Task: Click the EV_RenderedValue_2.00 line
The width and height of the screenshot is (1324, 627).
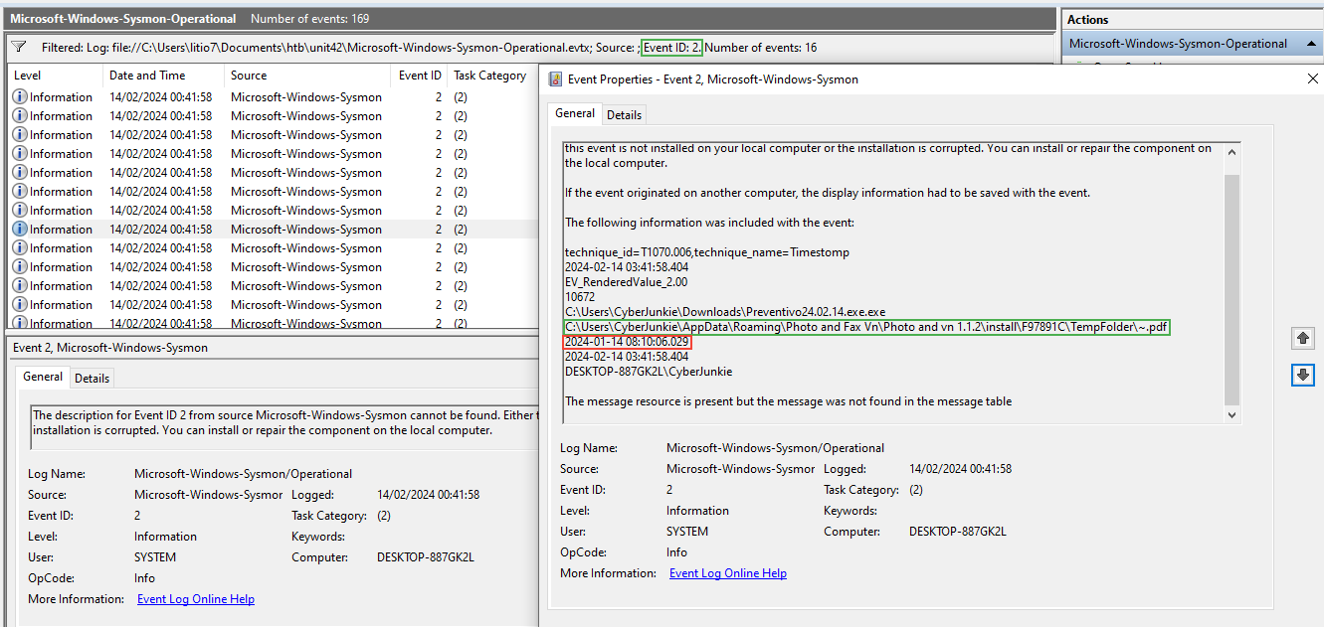Action: pyautogui.click(x=626, y=282)
